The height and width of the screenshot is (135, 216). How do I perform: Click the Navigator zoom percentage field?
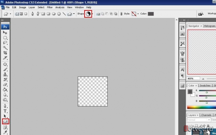[x=193, y=78]
